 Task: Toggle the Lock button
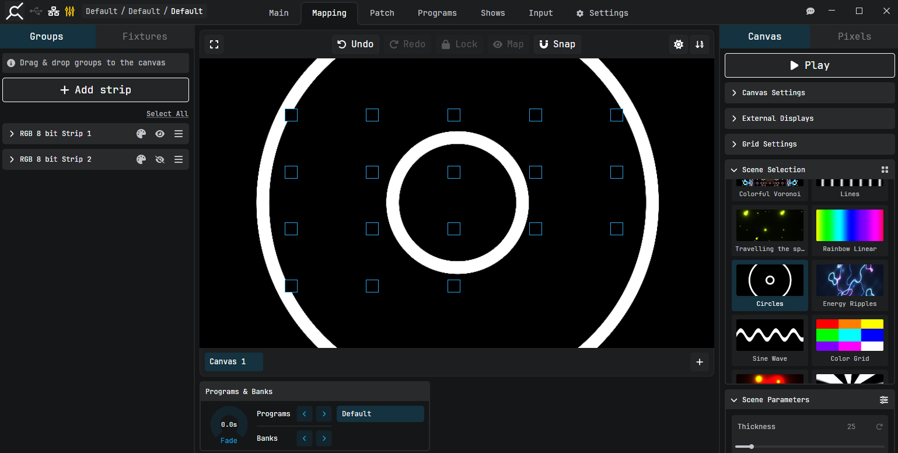tap(459, 44)
